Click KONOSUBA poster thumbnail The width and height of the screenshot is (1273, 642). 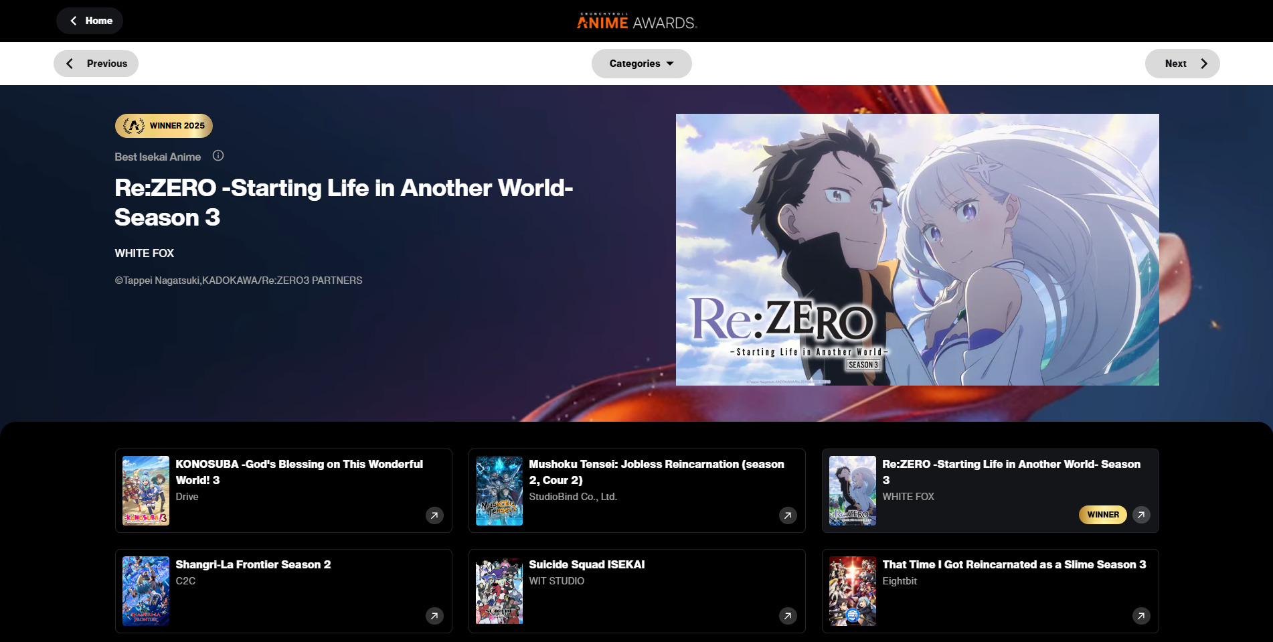pos(146,491)
